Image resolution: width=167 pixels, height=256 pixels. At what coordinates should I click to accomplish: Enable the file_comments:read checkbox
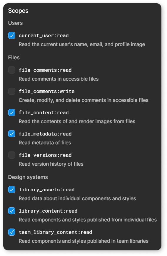[12, 70]
